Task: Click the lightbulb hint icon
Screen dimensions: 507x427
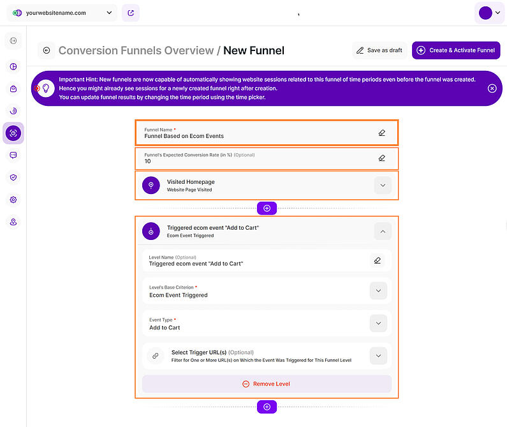Action: click(x=47, y=88)
